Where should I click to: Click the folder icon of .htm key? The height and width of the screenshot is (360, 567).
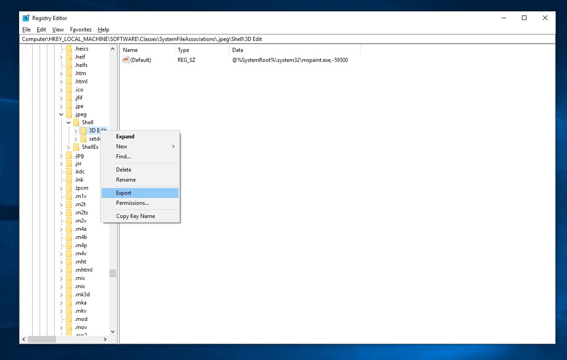click(x=69, y=73)
